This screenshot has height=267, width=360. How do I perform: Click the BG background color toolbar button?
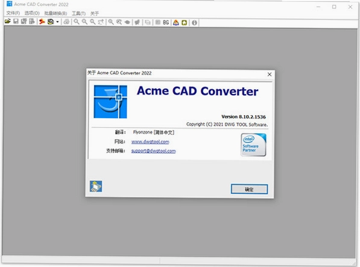point(166,22)
